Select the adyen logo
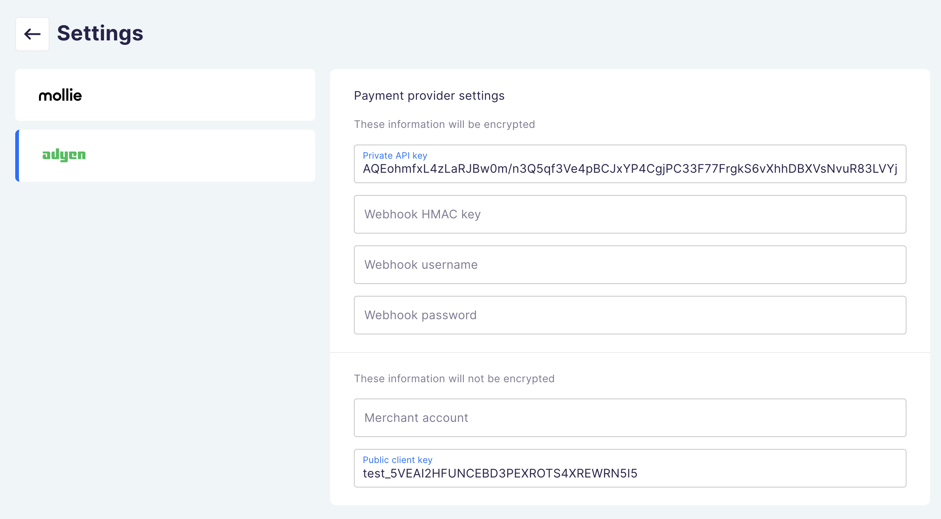This screenshot has width=941, height=519. pyautogui.click(x=64, y=155)
